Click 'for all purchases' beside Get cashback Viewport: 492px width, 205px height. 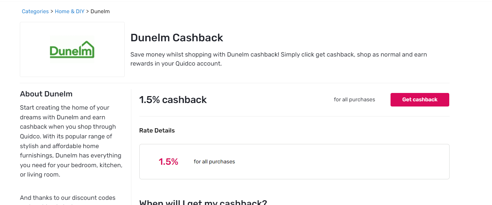(x=354, y=100)
